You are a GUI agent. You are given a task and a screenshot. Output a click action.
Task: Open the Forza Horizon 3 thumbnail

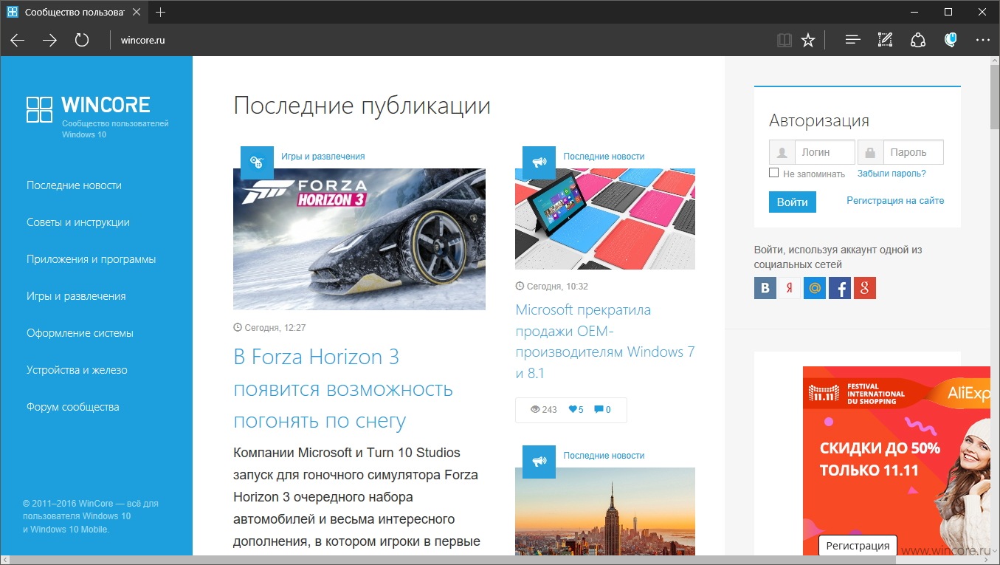[359, 239]
